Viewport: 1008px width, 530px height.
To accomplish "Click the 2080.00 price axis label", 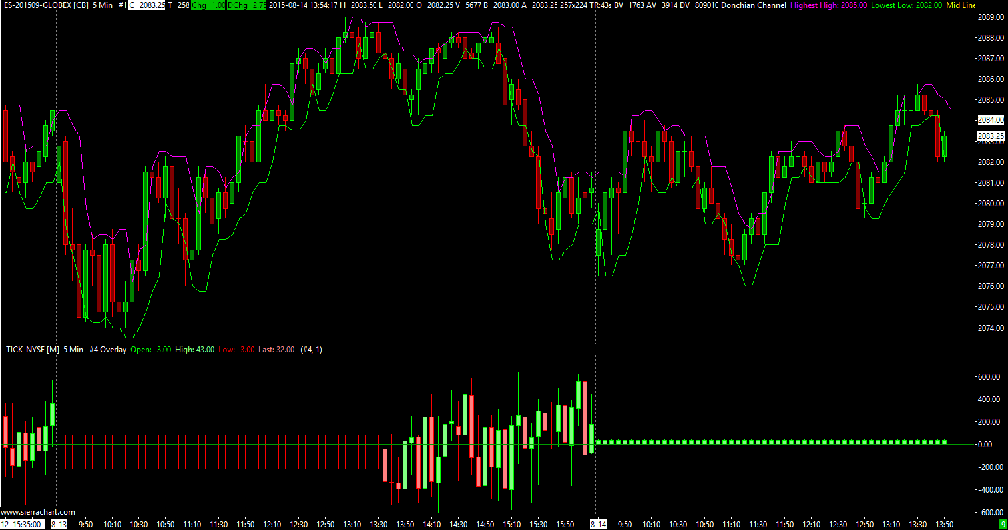I will click(x=991, y=204).
